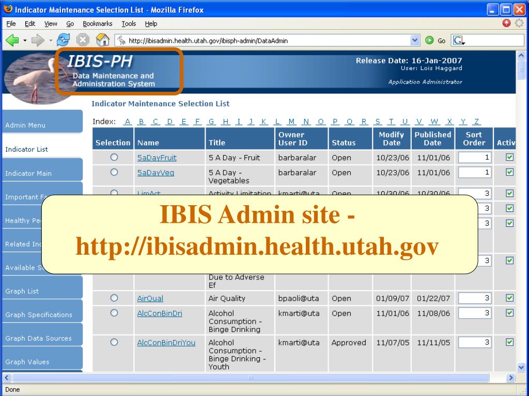529x396 pixels.
Task: Open Graph Values sidebar item
Action: click(x=42, y=359)
